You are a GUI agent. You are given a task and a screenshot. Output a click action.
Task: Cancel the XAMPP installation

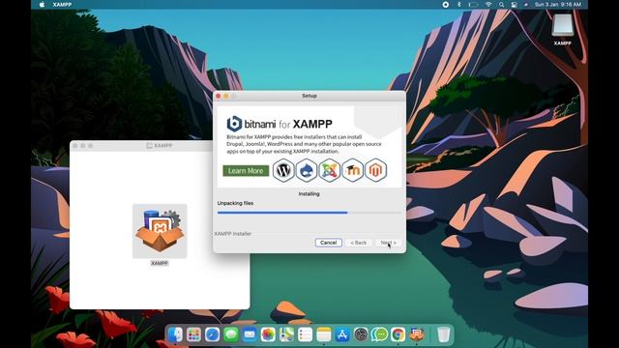coord(329,243)
